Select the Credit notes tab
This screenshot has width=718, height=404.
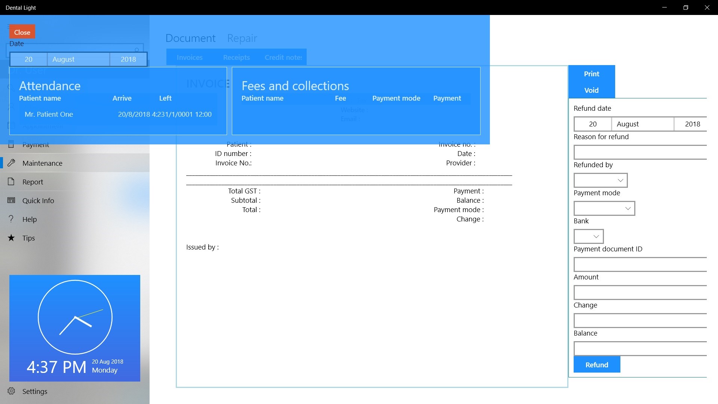click(x=283, y=57)
